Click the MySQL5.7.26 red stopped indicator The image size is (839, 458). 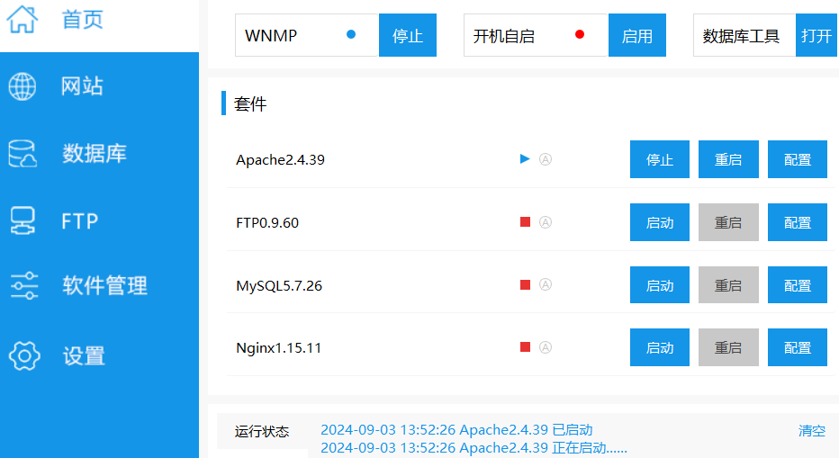coord(526,284)
